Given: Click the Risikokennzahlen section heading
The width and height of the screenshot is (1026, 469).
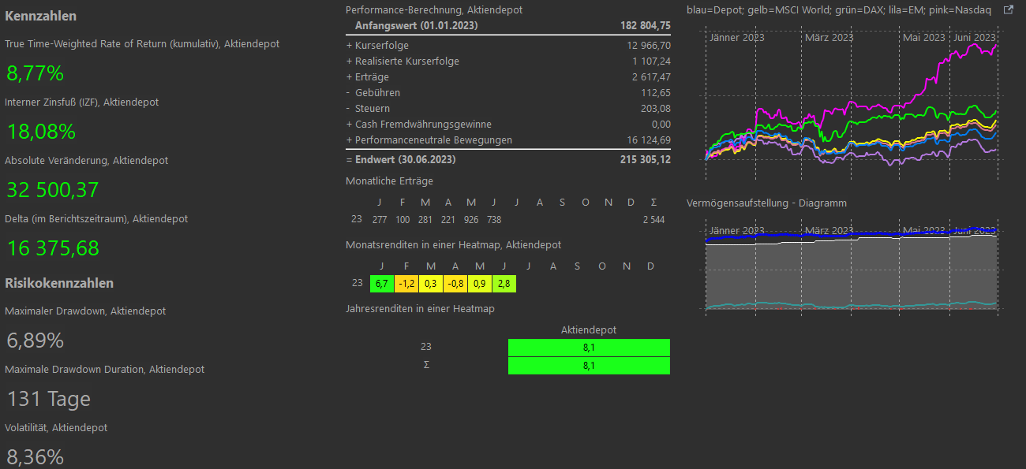Looking at the screenshot, I should (x=59, y=283).
